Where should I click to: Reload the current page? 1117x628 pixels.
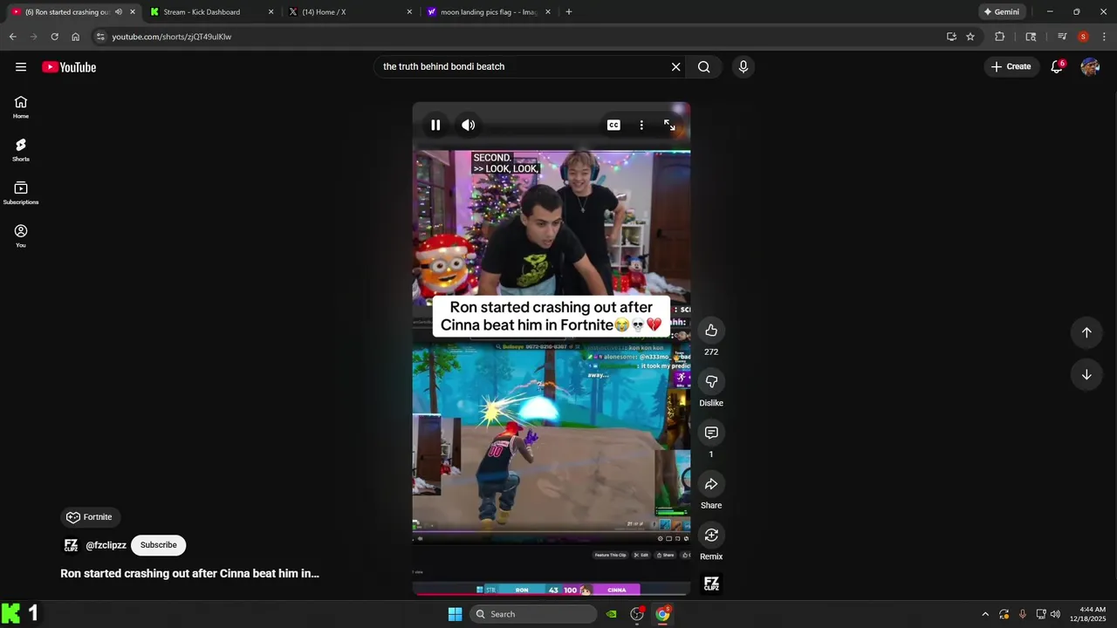pos(54,37)
